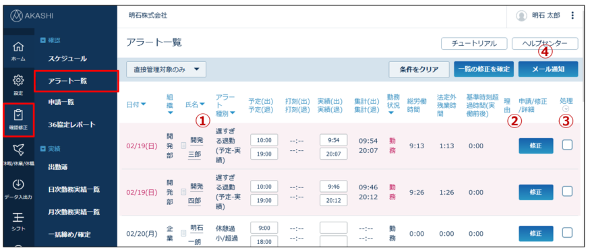Screen dimensions: 590x252
Task: Check the 処理 box for 開発 三郎
Action: pyautogui.click(x=568, y=145)
